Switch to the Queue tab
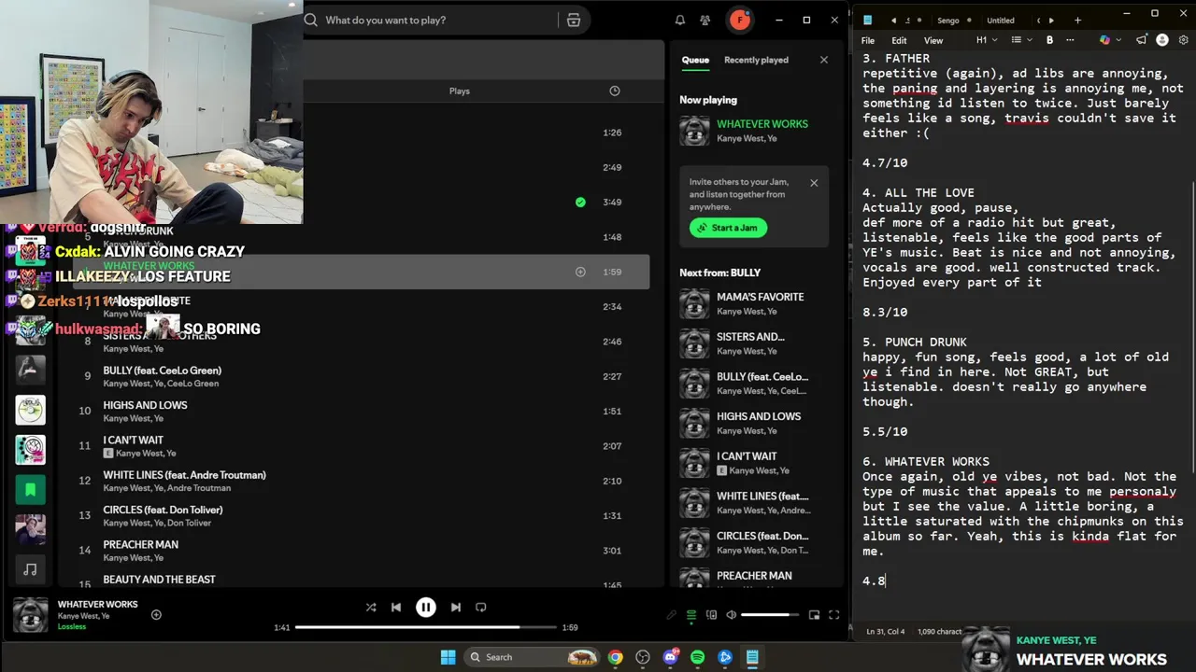The image size is (1196, 672). [695, 60]
